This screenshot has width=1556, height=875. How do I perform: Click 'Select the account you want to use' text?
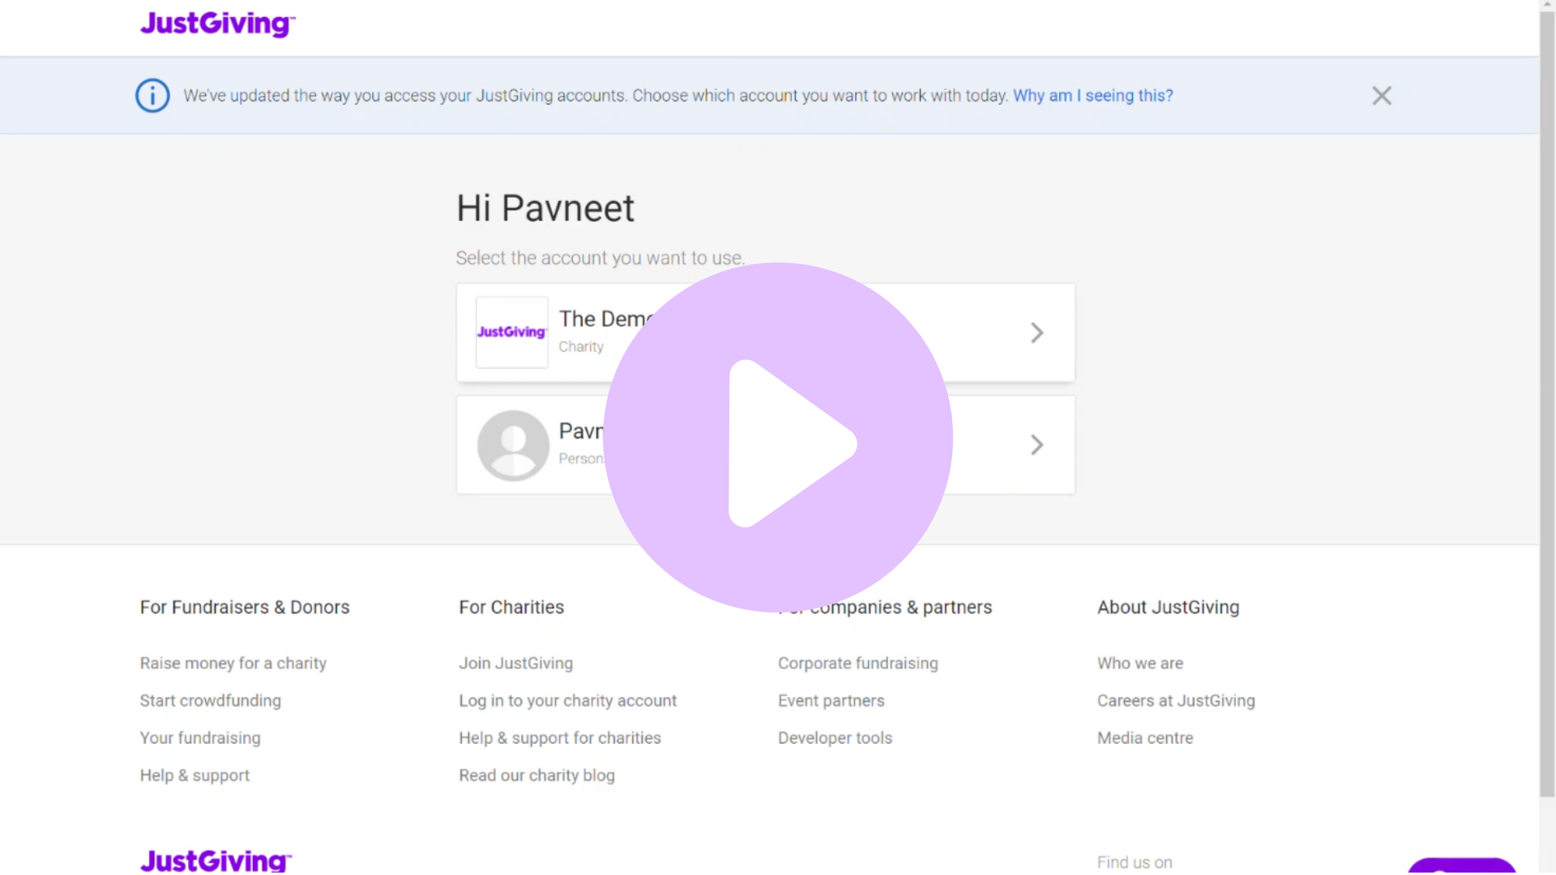(x=601, y=258)
